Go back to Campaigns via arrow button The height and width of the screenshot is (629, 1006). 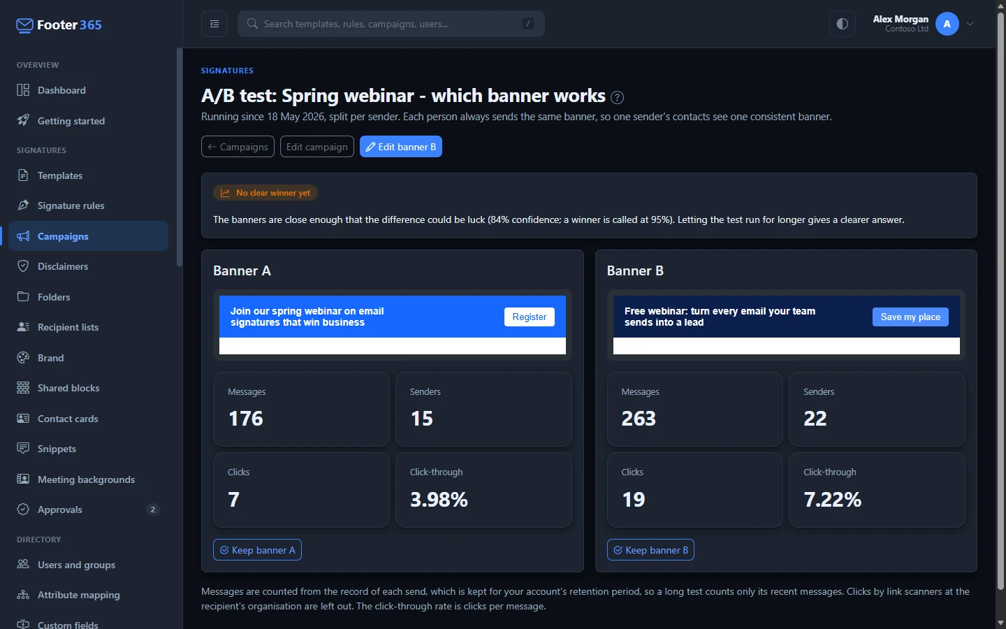(x=238, y=147)
